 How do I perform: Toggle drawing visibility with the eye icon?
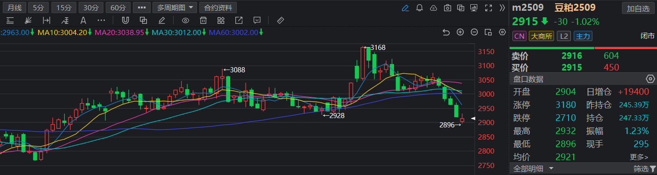click(x=185, y=21)
